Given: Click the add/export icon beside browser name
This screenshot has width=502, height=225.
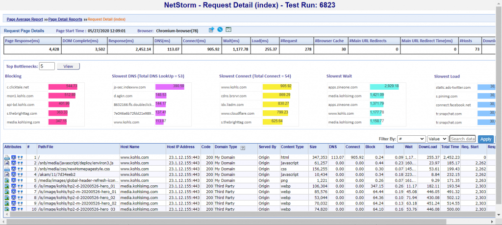Looking at the screenshot, I should 212,30.
